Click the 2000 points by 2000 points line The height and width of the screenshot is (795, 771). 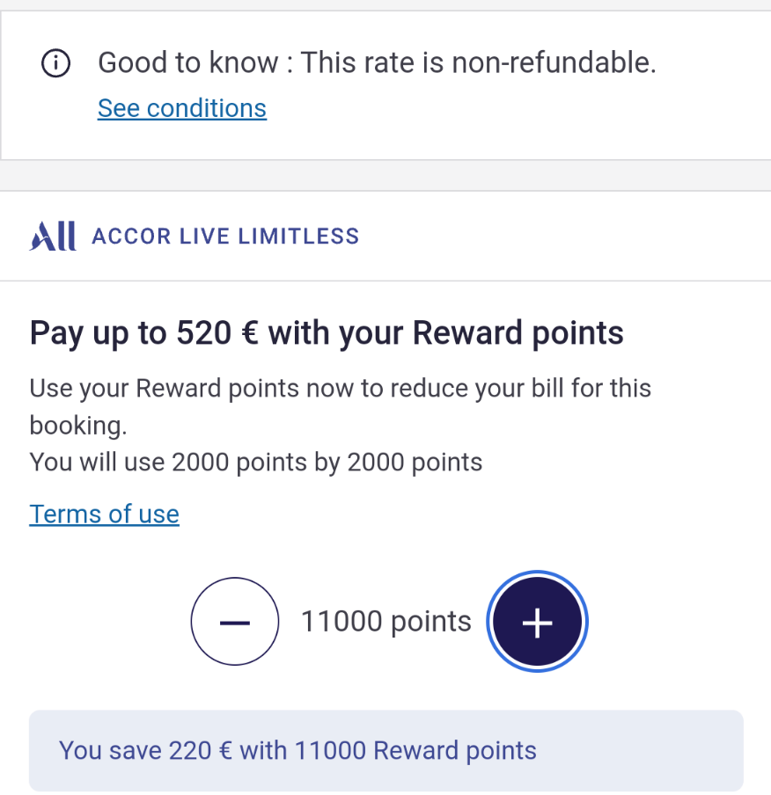tap(255, 463)
